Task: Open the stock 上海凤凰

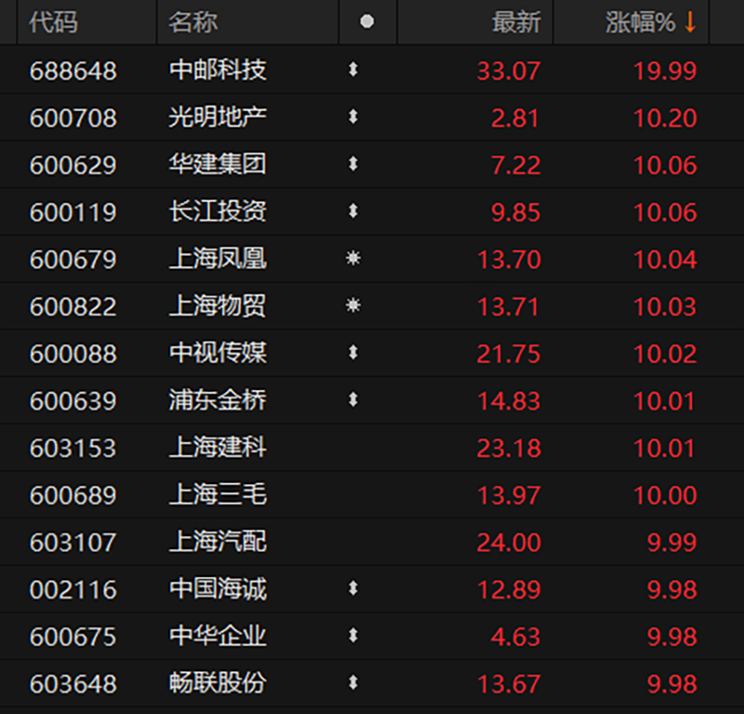Action: click(218, 259)
